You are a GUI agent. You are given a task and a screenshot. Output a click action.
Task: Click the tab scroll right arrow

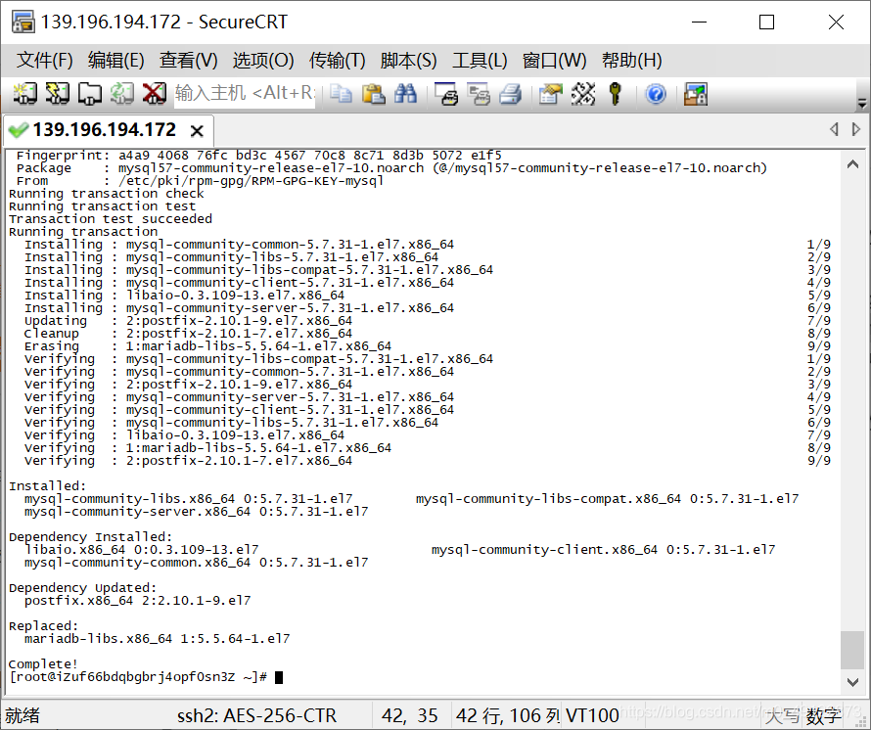click(x=856, y=129)
